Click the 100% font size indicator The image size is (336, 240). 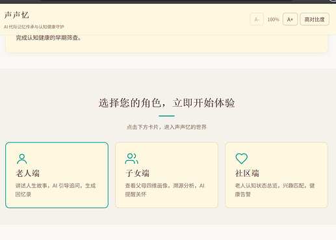click(x=273, y=20)
